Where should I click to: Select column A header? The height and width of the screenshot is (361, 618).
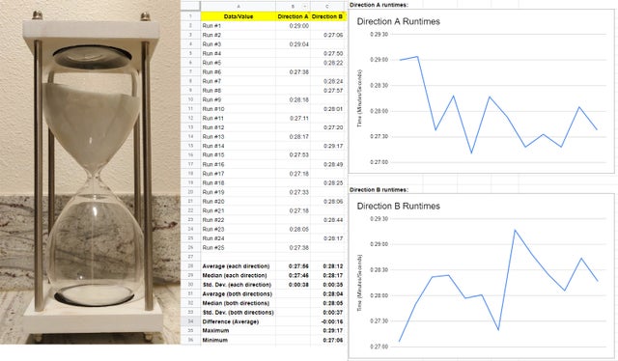point(239,7)
